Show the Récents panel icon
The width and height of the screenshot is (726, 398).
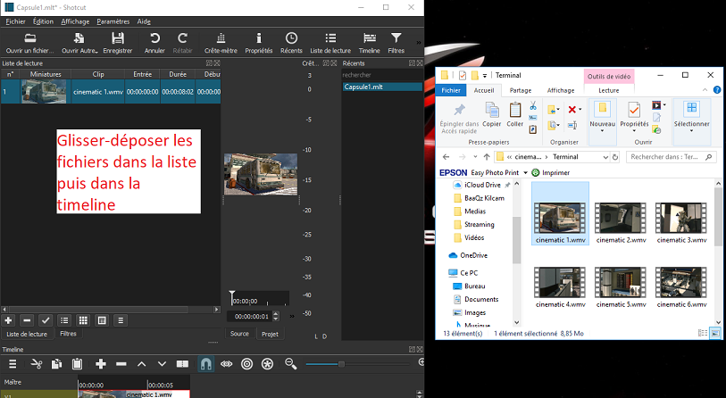coord(291,44)
